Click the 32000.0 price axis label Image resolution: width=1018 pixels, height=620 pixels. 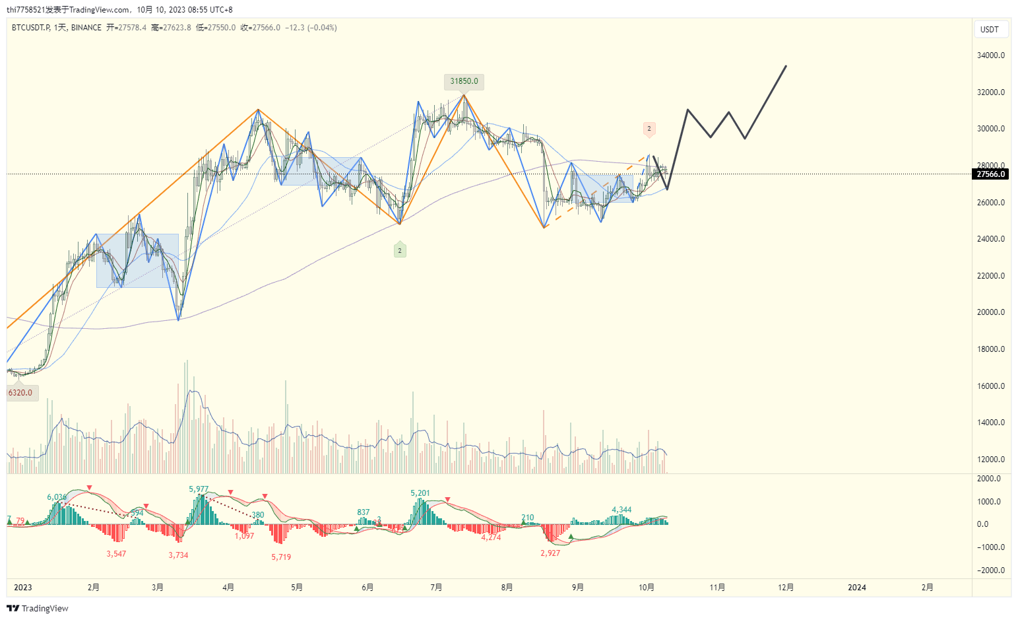click(x=990, y=92)
